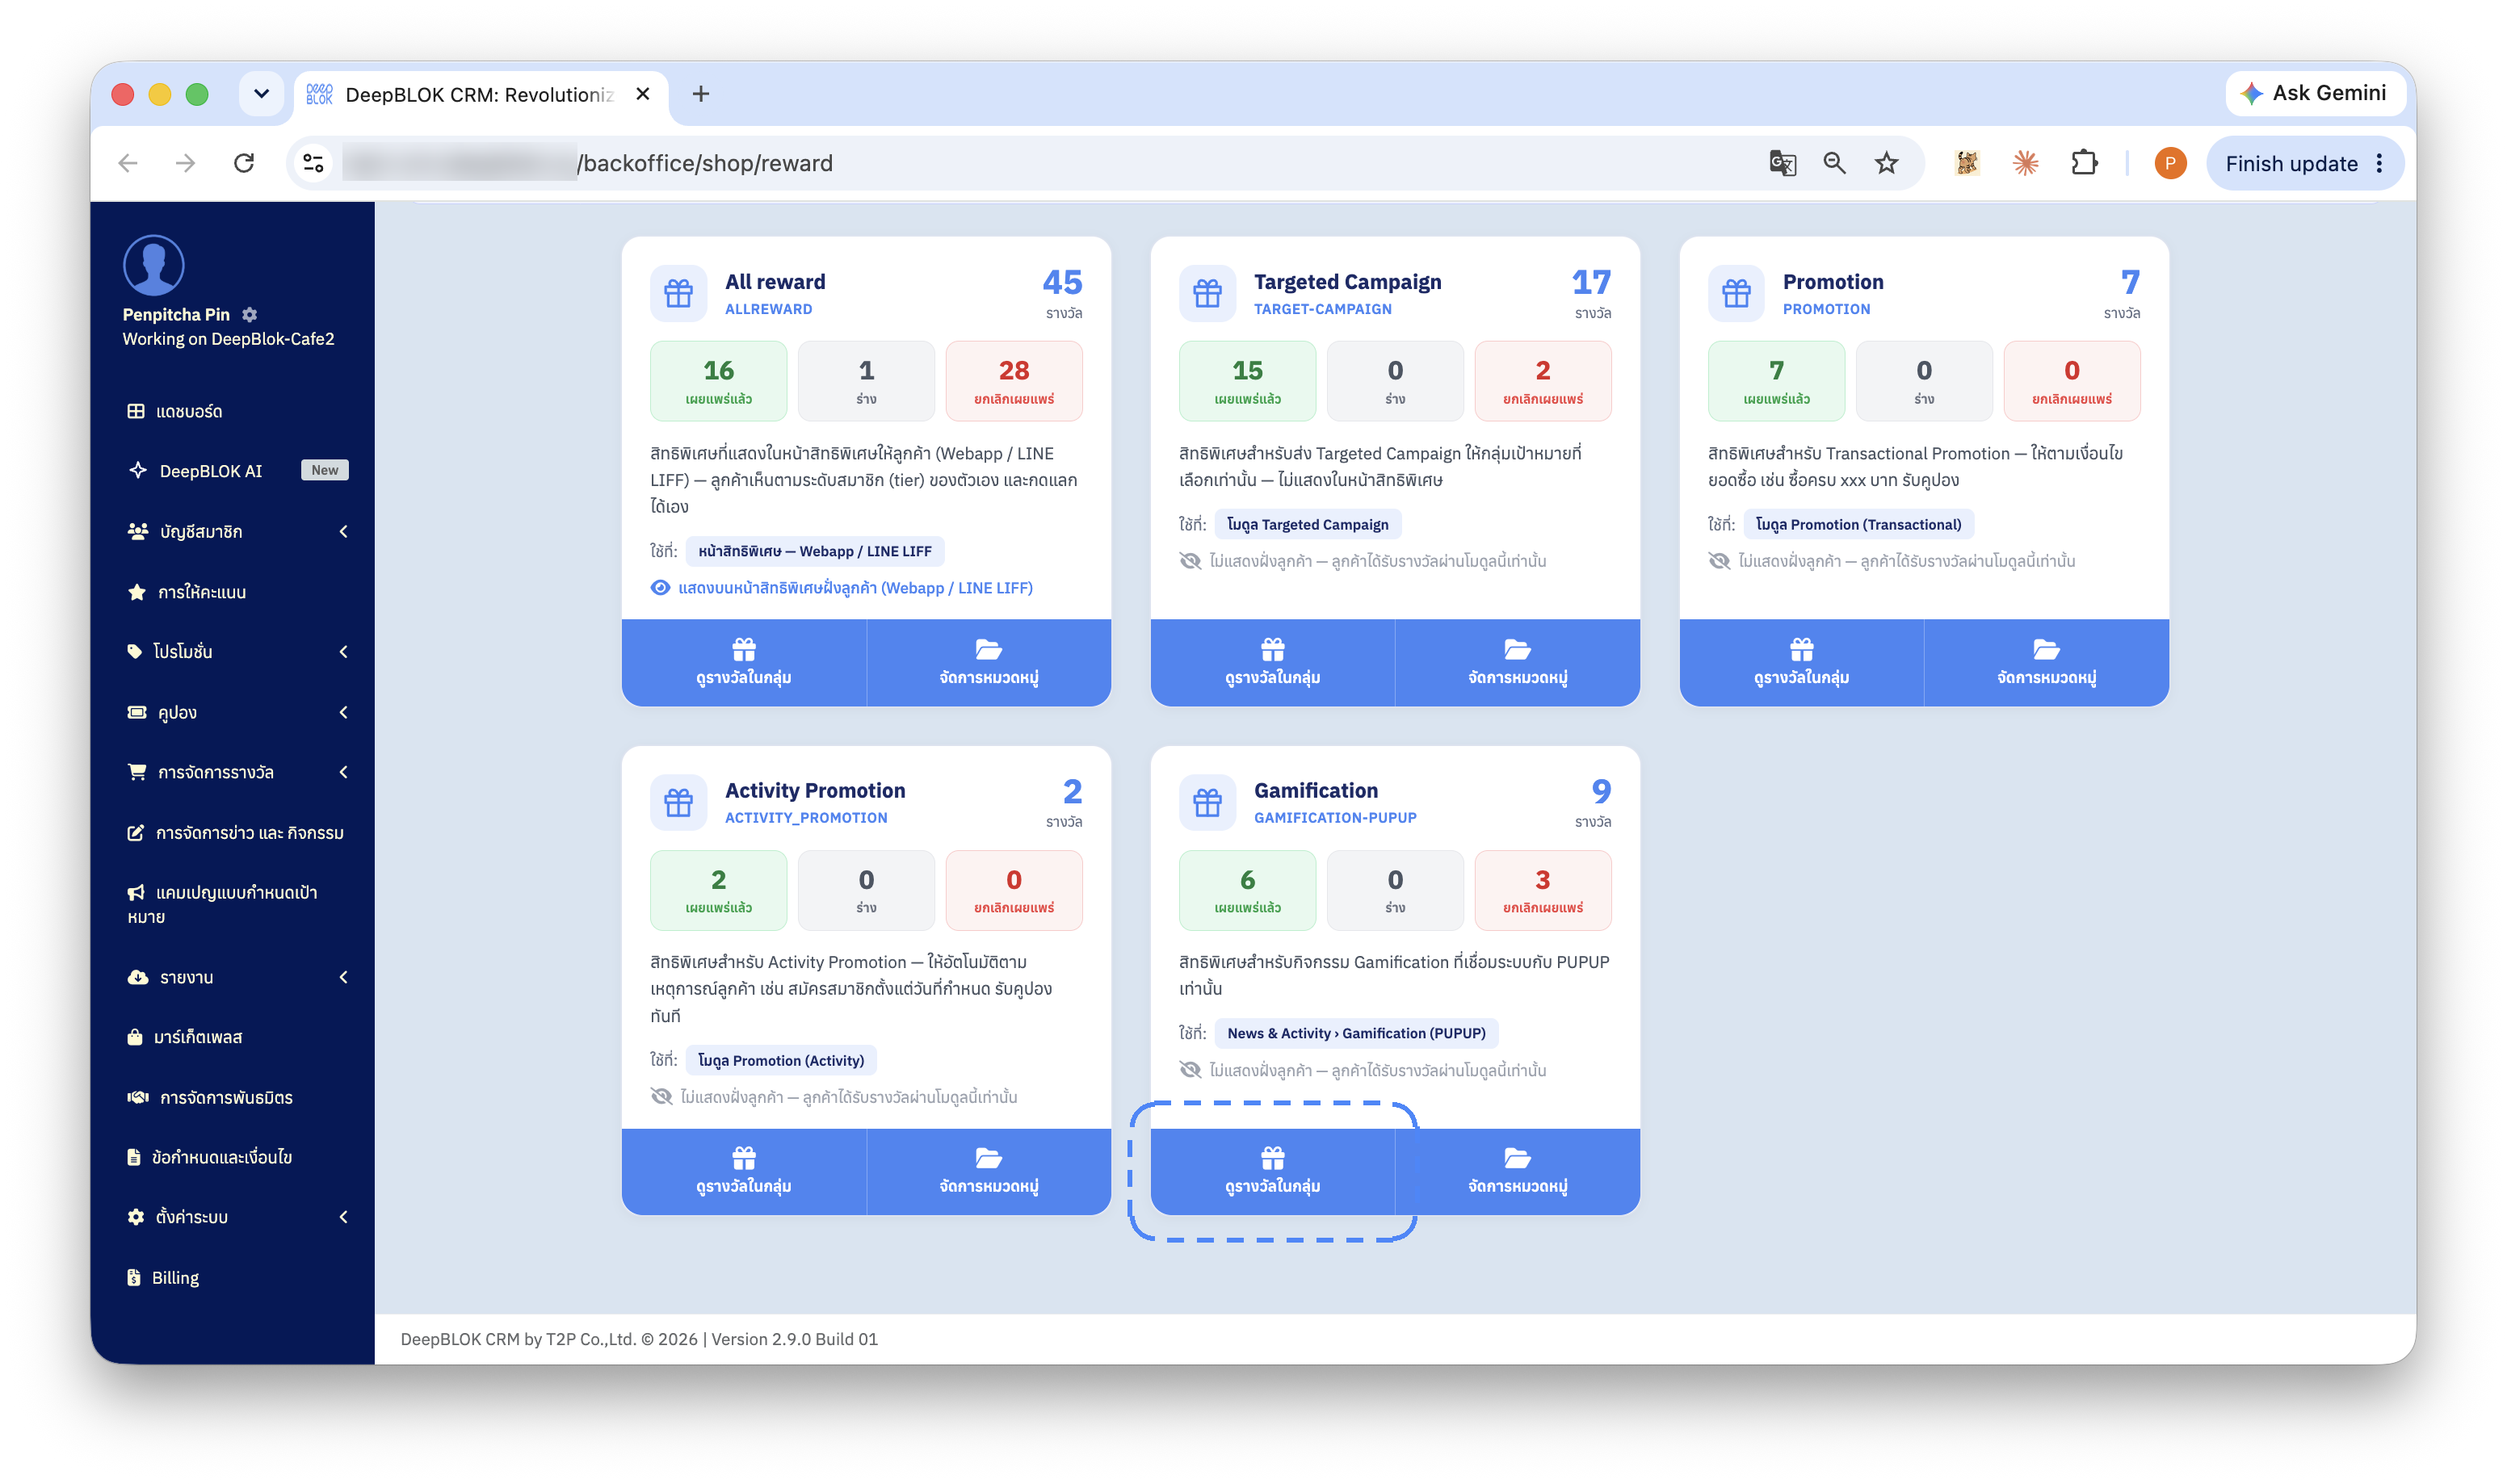Open the marketplace (มาร์เก็ตเพลส) bag icon
This screenshot has width=2507, height=1484.
coord(135,1037)
